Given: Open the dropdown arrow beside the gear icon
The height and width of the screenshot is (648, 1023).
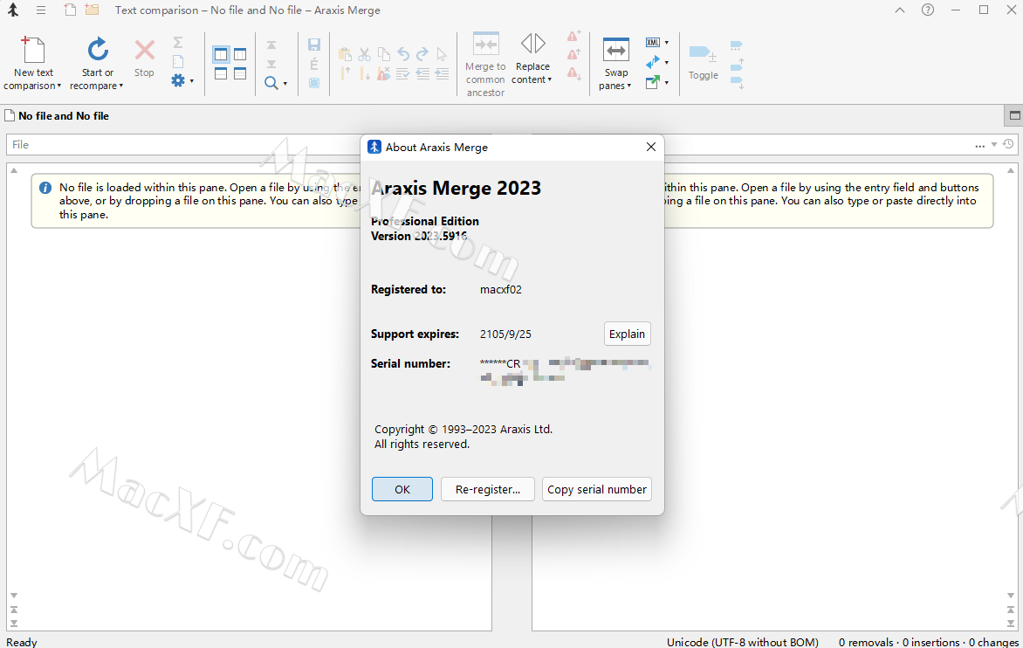Looking at the screenshot, I should click(x=192, y=81).
